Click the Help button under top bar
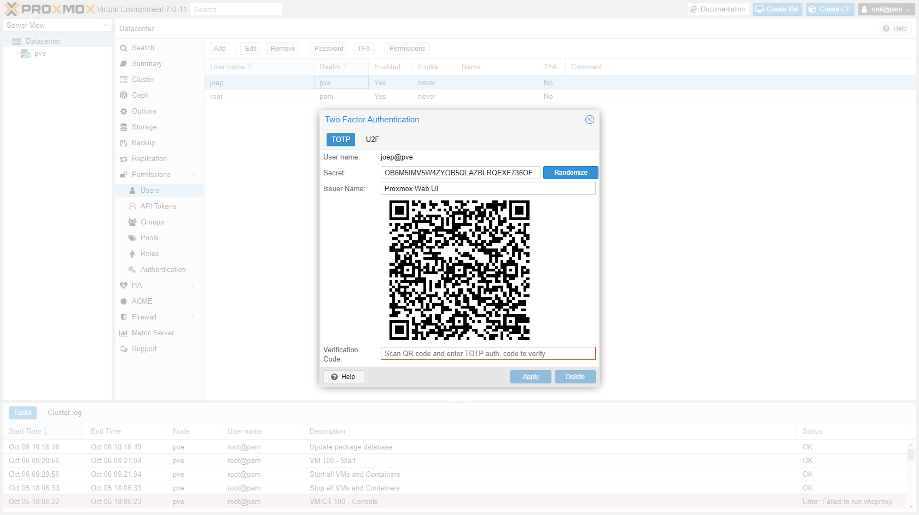Screen dimensions: 919x515 tap(895, 28)
